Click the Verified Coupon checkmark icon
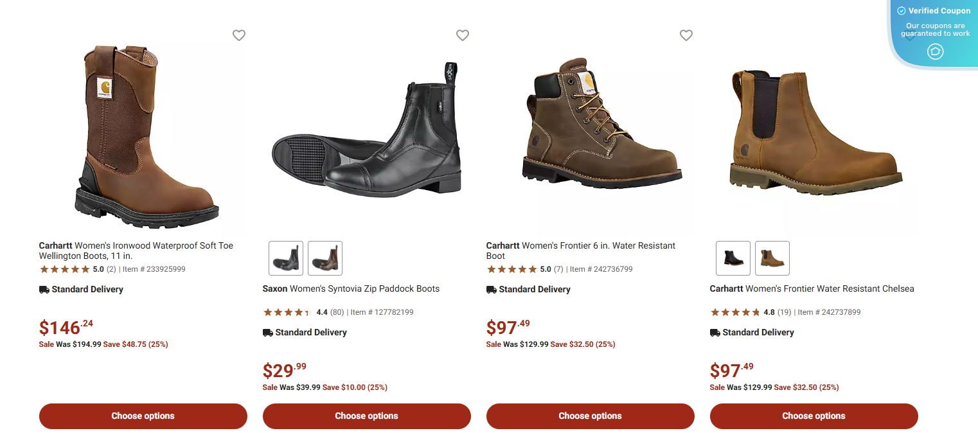Screen dimensions: 978x433 click(902, 10)
